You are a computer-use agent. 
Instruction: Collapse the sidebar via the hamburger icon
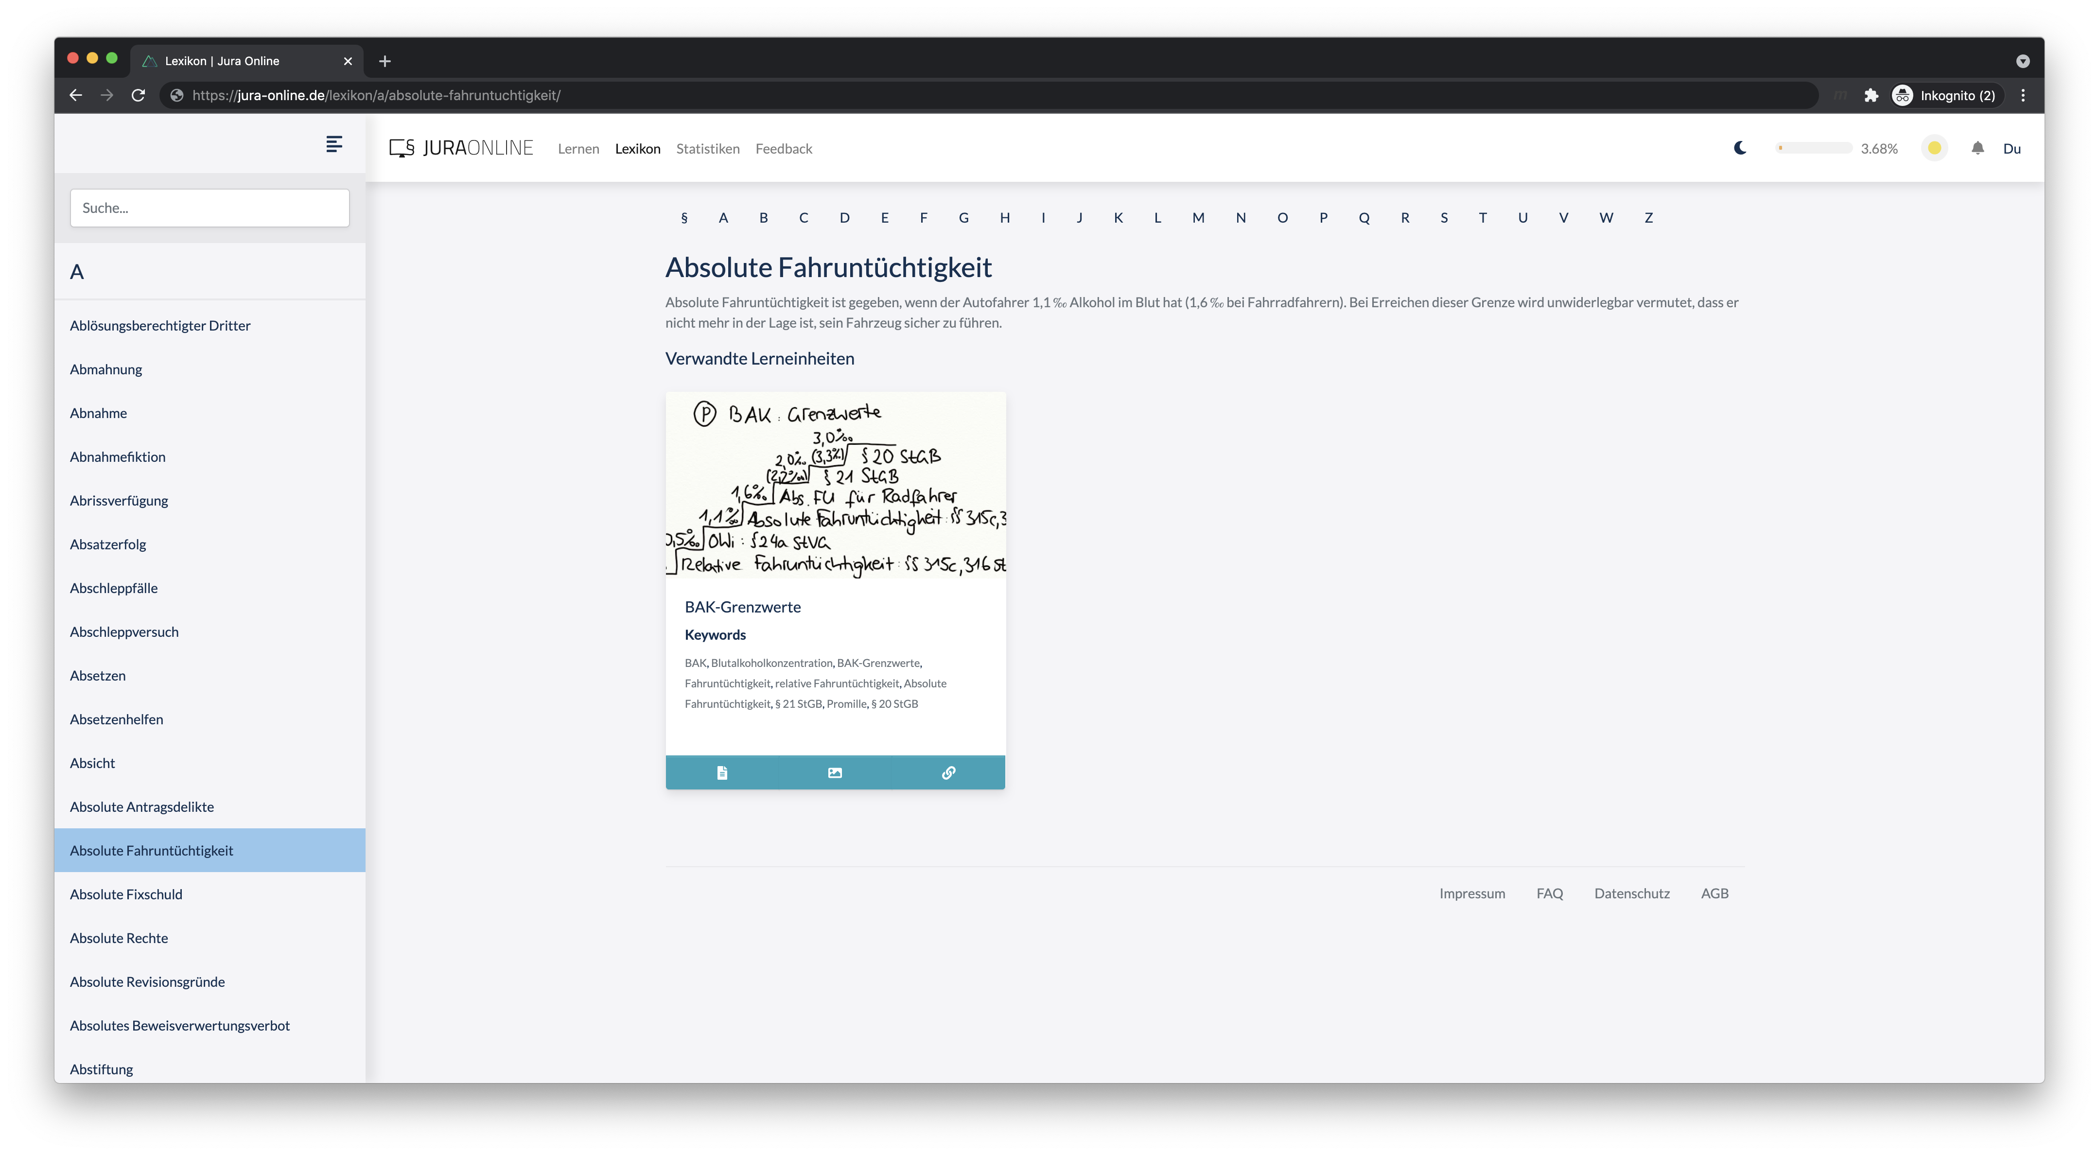click(x=334, y=144)
